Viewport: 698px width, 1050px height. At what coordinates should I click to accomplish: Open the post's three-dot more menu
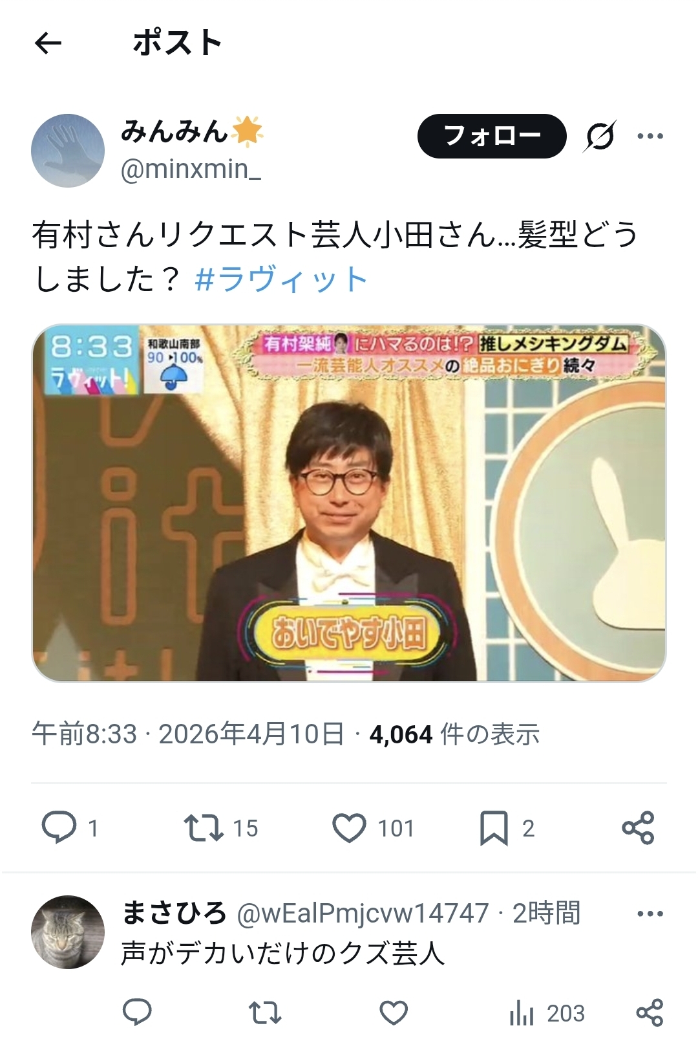pyautogui.click(x=650, y=136)
